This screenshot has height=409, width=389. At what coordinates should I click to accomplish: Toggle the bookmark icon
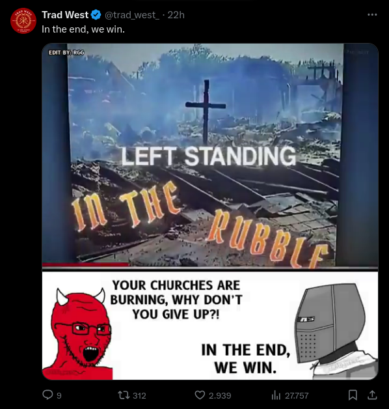(x=353, y=395)
